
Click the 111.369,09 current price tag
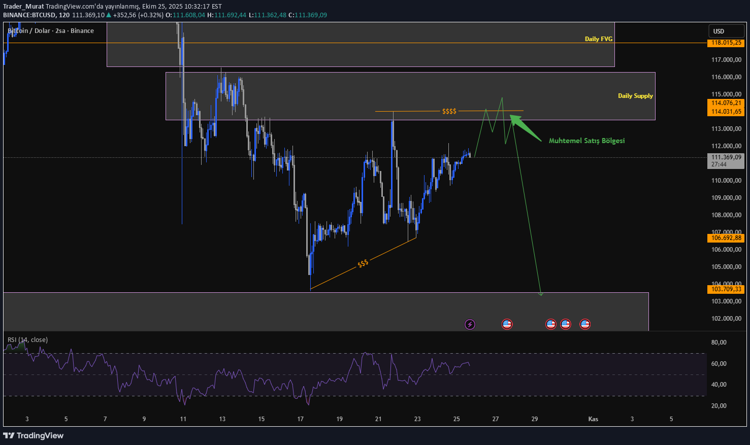[726, 158]
